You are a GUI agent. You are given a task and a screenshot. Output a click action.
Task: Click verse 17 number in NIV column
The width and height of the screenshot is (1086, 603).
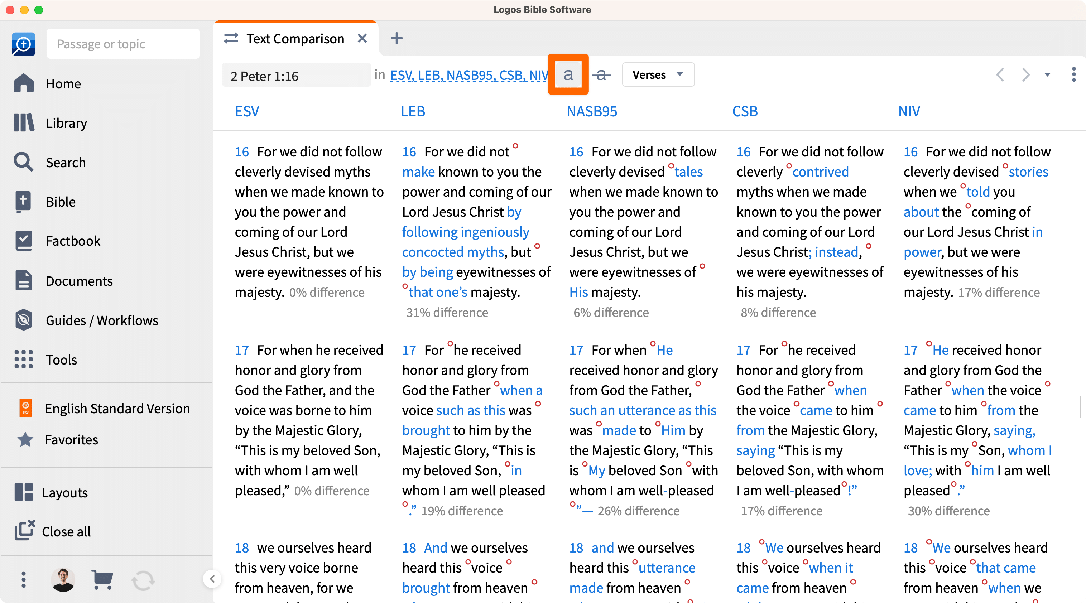[910, 350]
